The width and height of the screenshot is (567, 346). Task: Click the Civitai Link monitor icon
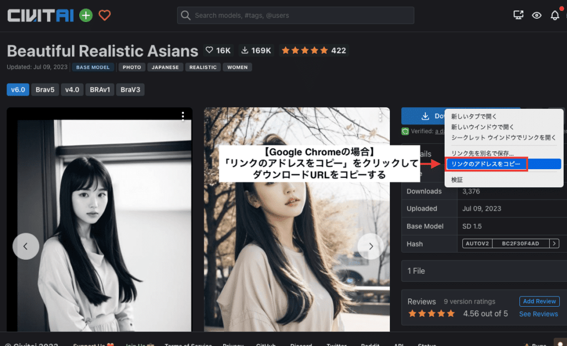518,15
